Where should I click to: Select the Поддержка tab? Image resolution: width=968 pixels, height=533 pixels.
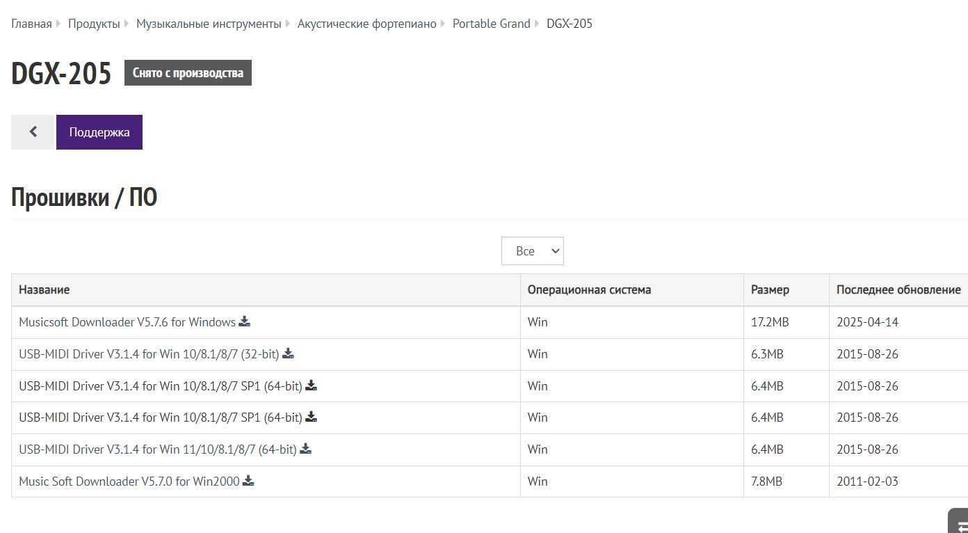coord(99,132)
